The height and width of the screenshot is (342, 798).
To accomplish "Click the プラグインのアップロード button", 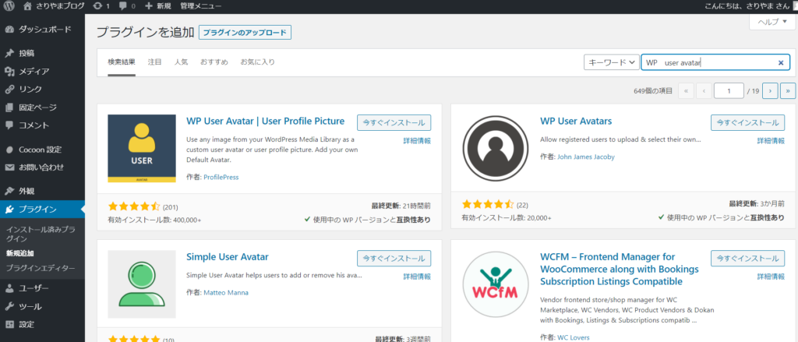I will pos(245,33).
